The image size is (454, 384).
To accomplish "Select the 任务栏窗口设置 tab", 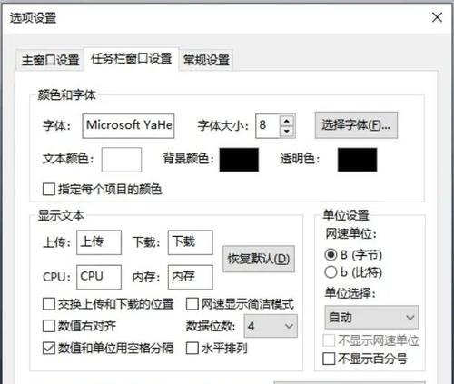I will pos(132,58).
